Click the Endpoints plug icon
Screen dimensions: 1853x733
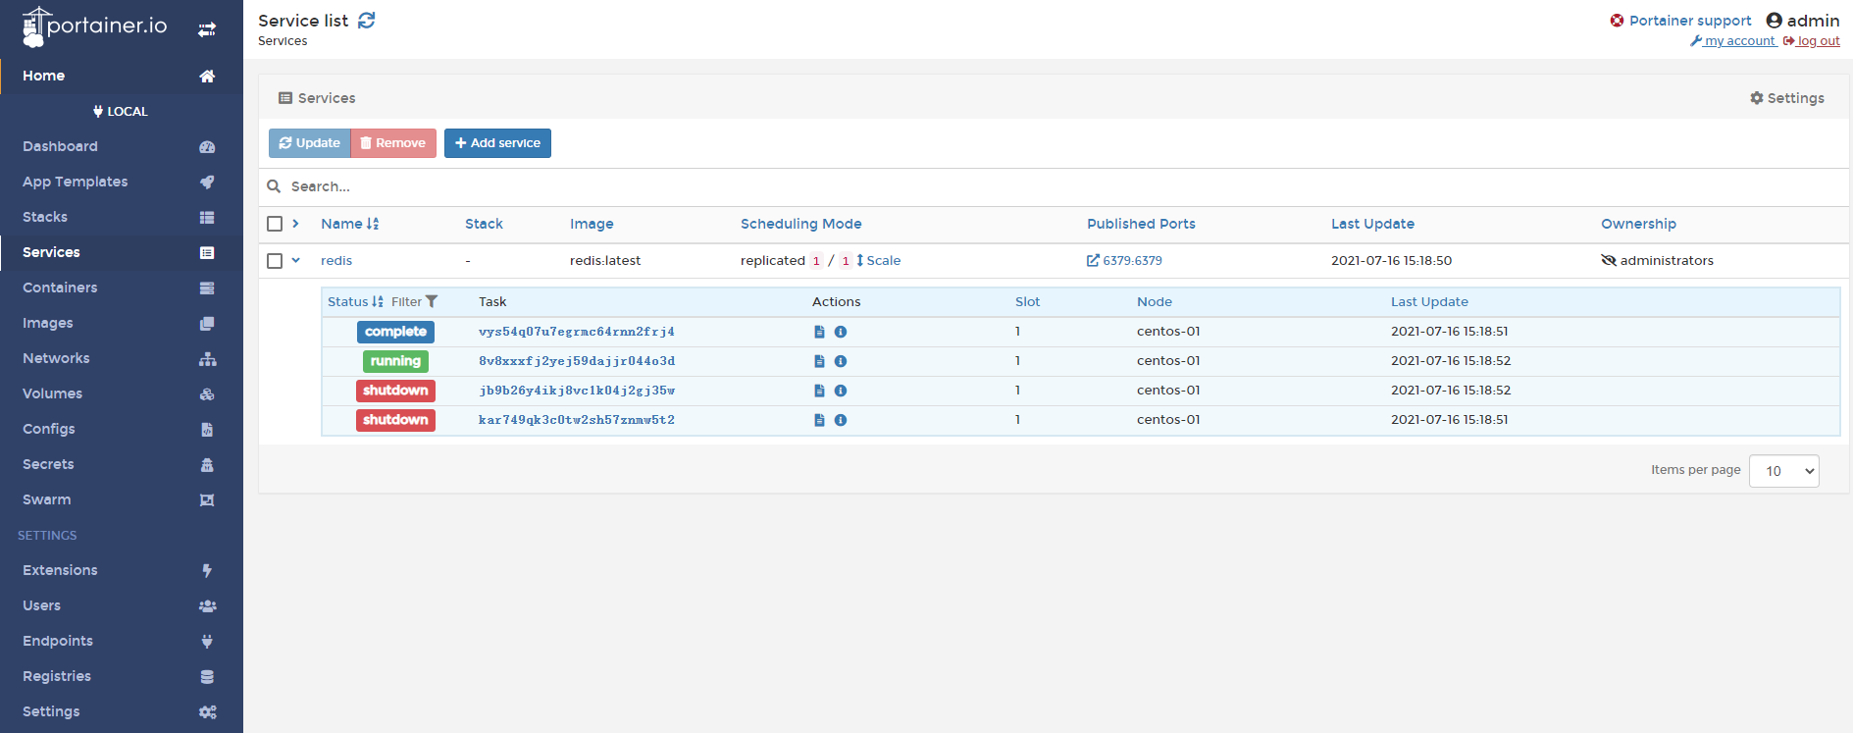(207, 641)
